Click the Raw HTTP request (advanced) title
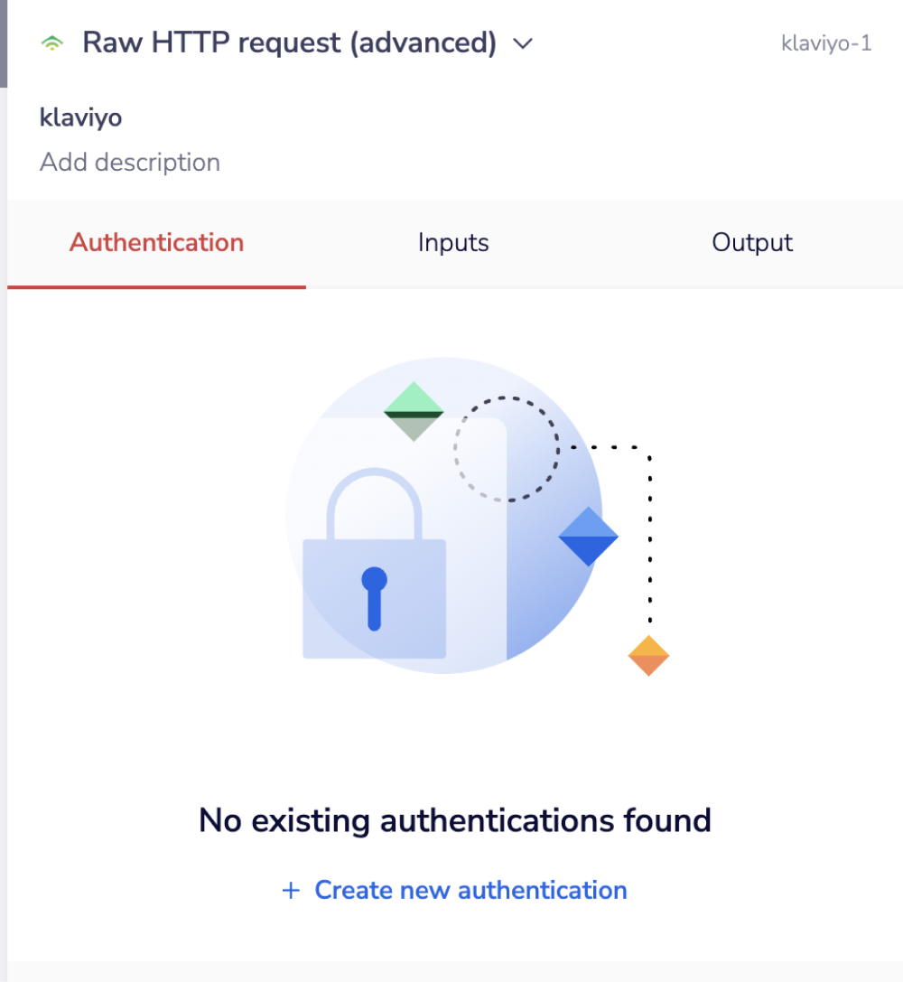This screenshot has height=982, width=903. point(288,42)
